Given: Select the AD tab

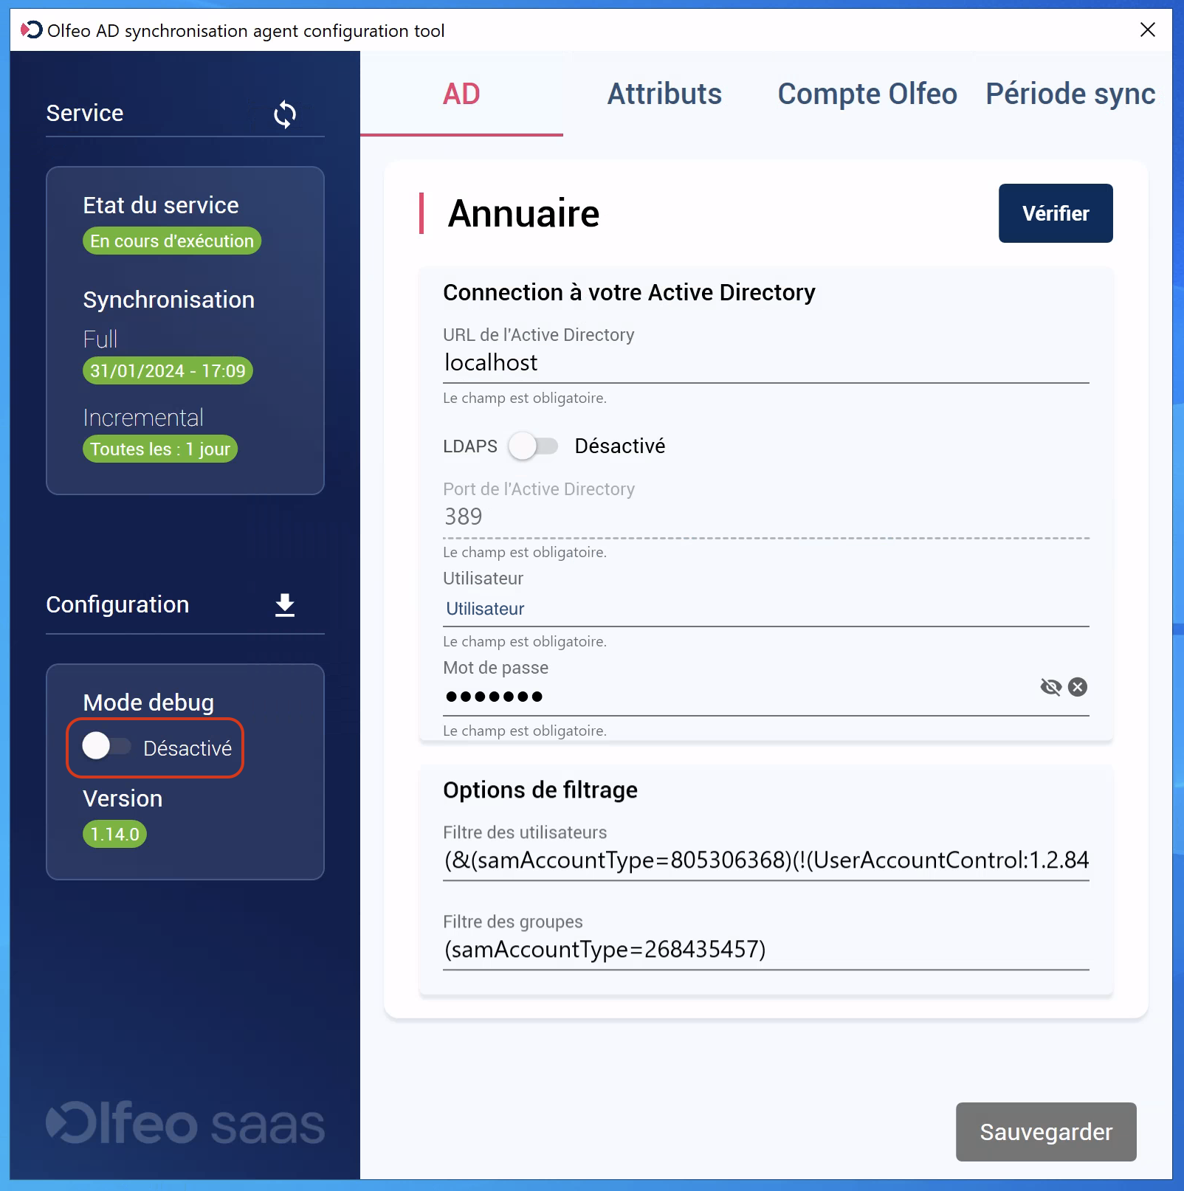Looking at the screenshot, I should [x=461, y=94].
